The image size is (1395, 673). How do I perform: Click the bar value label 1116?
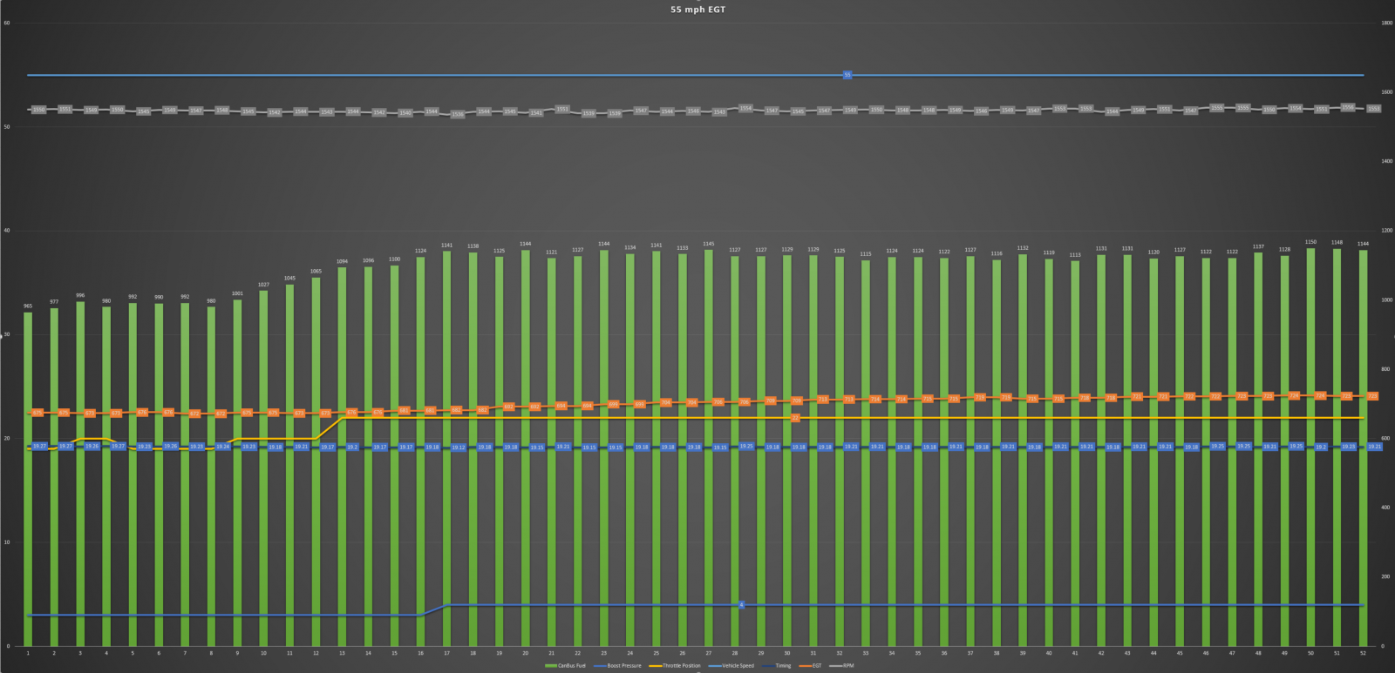point(997,254)
